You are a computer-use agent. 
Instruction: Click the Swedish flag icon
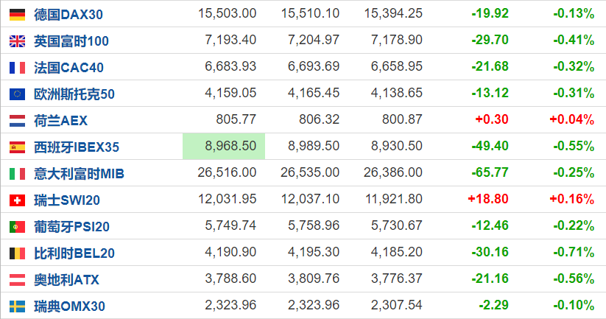(18, 306)
